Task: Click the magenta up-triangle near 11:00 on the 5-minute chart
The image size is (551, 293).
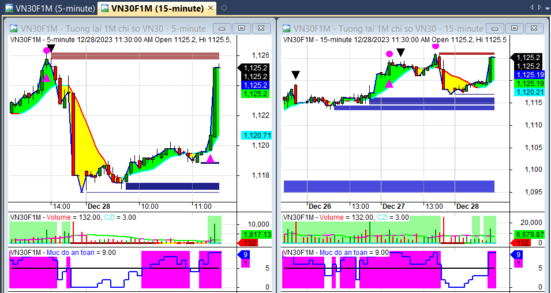Action: click(210, 159)
